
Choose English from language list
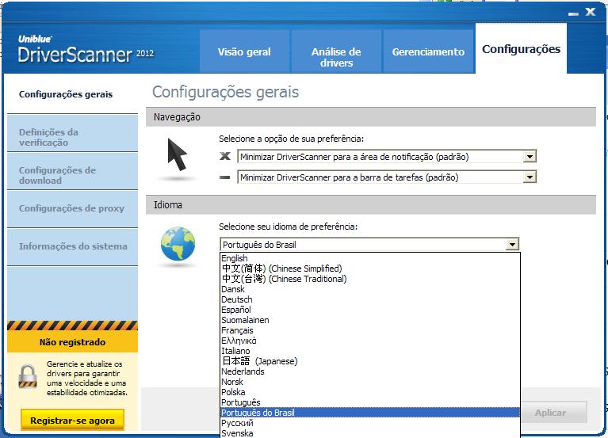tap(370, 258)
